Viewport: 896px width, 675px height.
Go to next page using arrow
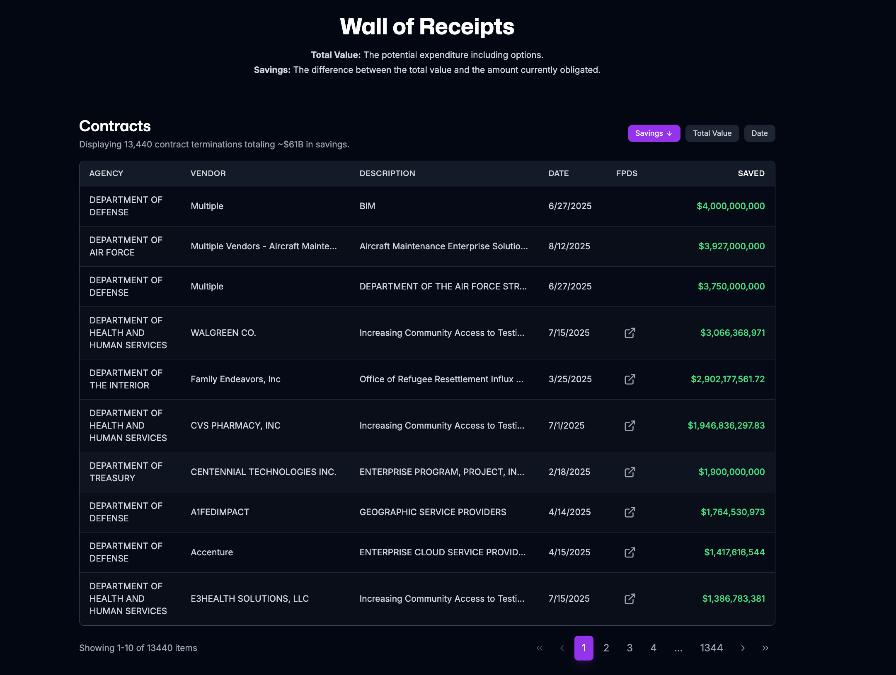(743, 648)
